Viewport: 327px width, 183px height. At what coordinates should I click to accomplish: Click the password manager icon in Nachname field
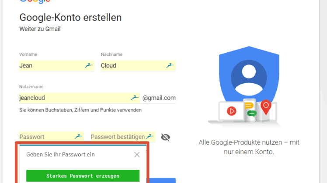point(170,65)
